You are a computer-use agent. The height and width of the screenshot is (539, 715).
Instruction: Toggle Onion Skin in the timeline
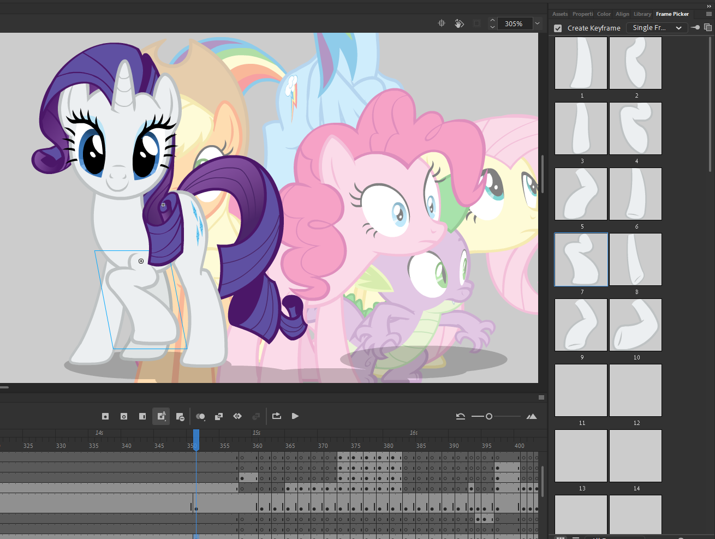200,416
